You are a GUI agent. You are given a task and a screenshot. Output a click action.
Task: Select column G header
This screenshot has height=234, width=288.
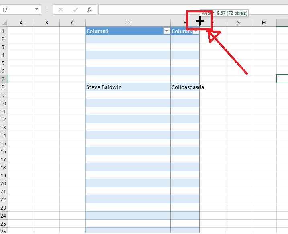(x=238, y=23)
